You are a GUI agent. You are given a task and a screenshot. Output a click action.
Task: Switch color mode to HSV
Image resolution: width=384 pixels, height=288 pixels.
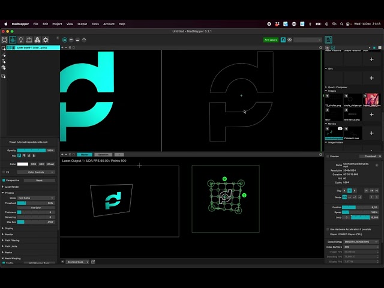tap(41, 164)
